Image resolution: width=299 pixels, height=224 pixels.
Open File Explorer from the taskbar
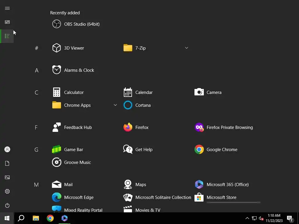pyautogui.click(x=36, y=218)
